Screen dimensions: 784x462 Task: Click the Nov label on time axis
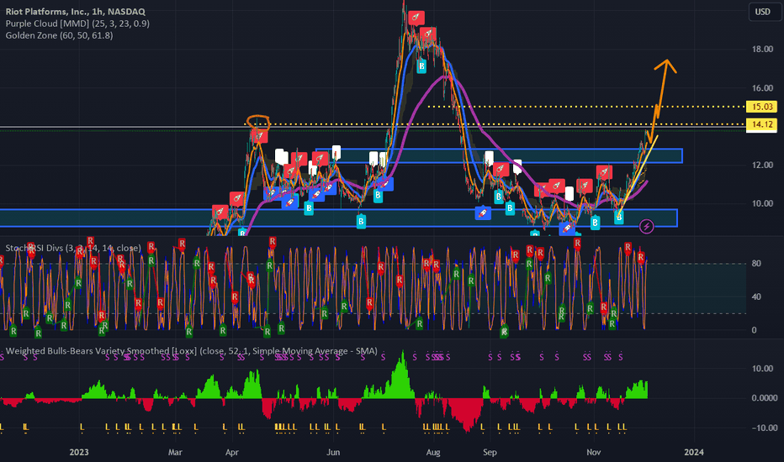(x=594, y=452)
